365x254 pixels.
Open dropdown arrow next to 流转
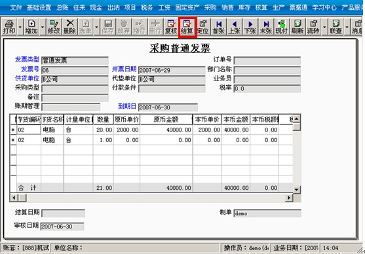coord(324,27)
